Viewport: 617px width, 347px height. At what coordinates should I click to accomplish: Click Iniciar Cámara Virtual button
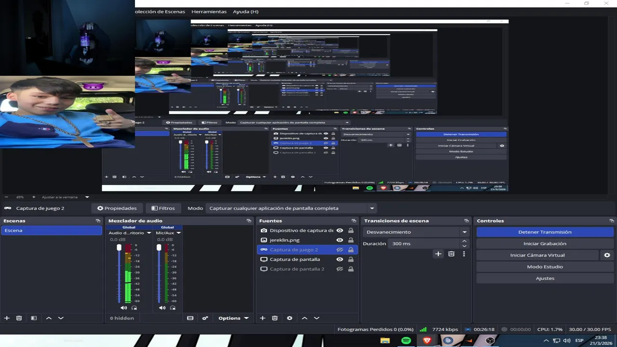click(x=537, y=255)
